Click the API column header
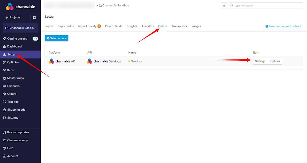 [x=89, y=53]
